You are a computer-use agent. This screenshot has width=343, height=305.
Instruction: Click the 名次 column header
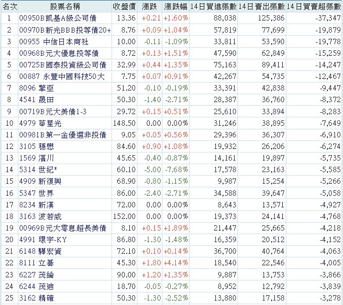(x=9, y=7)
